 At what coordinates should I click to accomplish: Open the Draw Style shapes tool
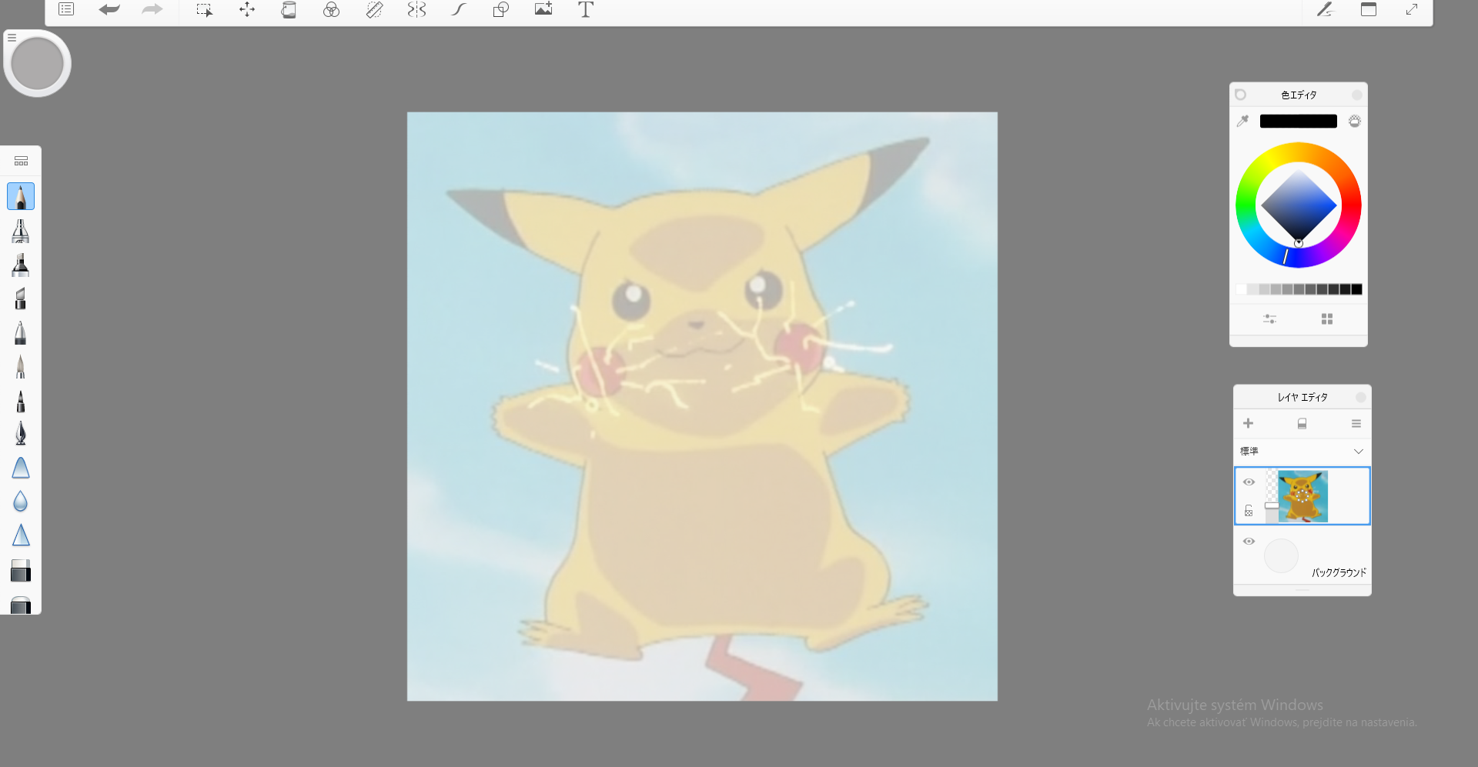(501, 9)
